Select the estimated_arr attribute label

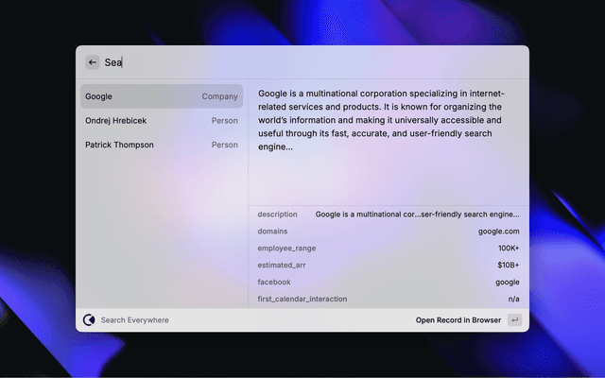[x=282, y=266]
